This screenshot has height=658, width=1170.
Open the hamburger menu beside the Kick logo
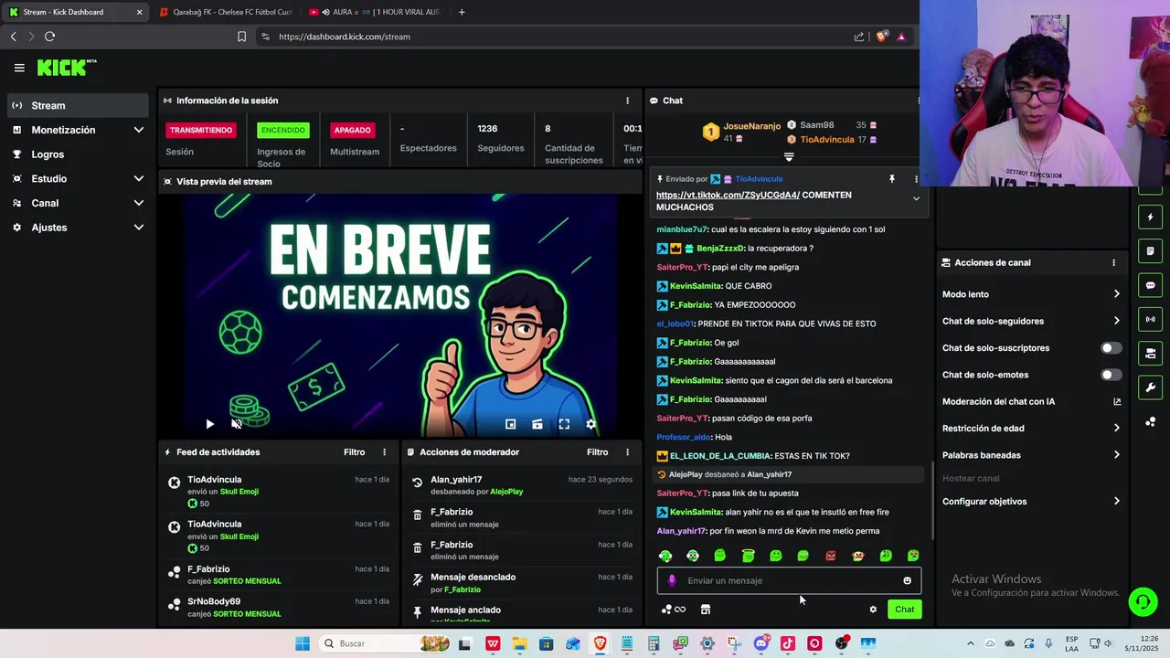19,68
